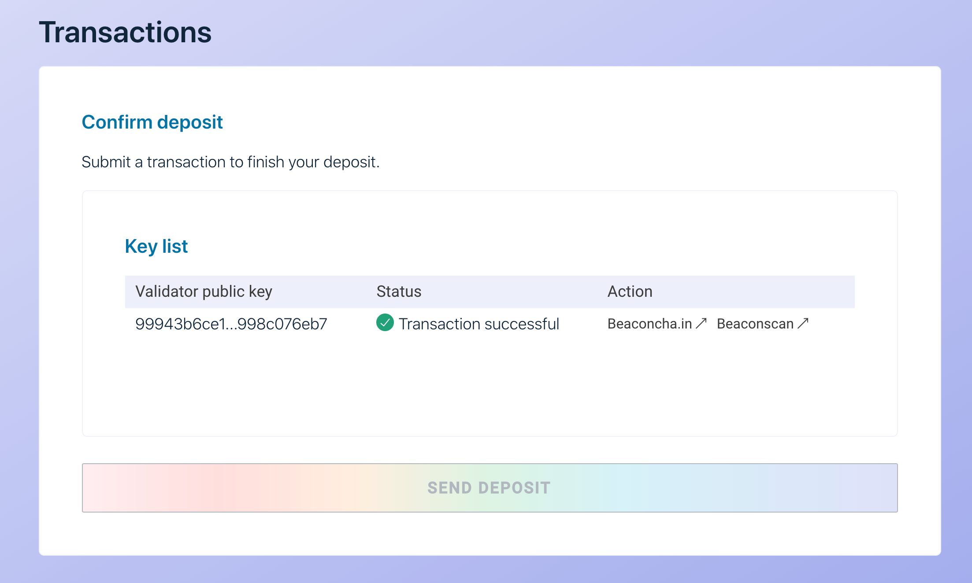Click the blank right end of the table header
This screenshot has height=583, width=972.
793,291
